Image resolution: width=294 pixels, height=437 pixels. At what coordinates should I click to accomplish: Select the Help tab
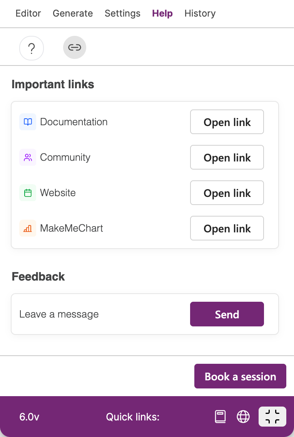pyautogui.click(x=162, y=13)
